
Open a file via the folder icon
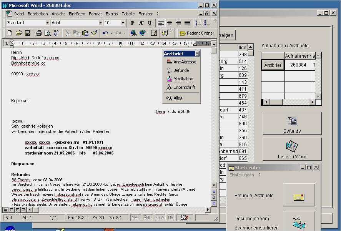tap(19, 33)
